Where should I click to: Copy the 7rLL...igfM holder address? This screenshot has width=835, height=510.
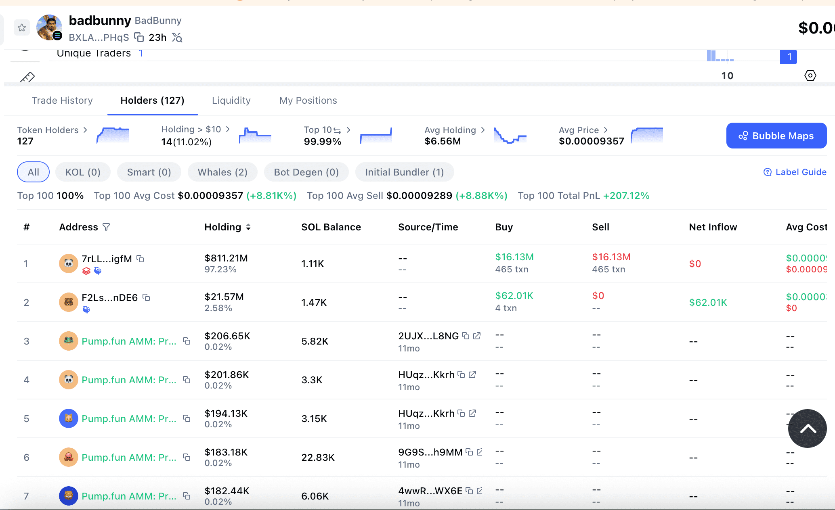(140, 259)
